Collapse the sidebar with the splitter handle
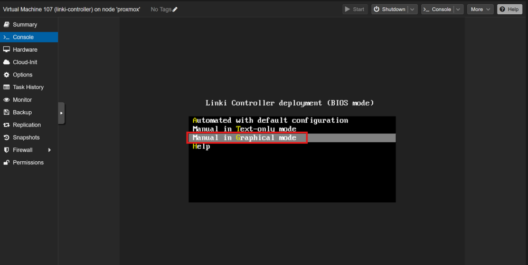Viewport: 528px width, 265px height. tap(61, 113)
